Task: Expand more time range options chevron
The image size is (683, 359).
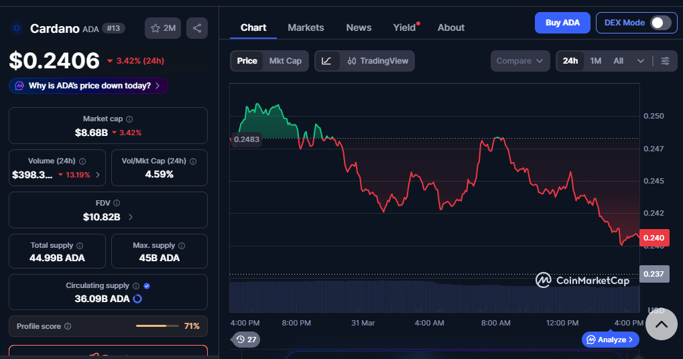Action: 641,61
